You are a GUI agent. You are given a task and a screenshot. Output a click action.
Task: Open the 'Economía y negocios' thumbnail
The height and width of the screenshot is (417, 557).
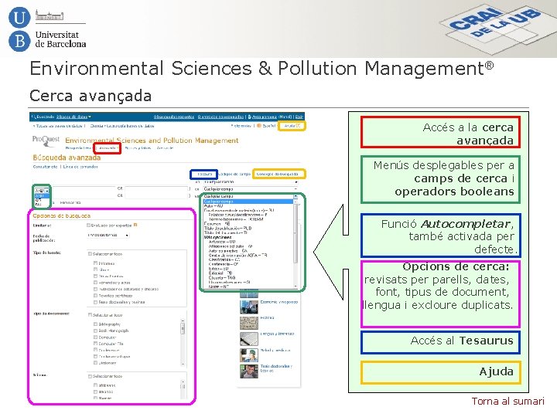coord(249,307)
